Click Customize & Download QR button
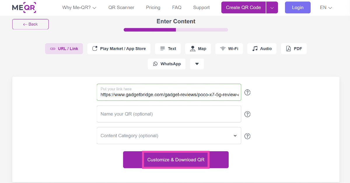This screenshot has width=350, height=183. tap(176, 160)
